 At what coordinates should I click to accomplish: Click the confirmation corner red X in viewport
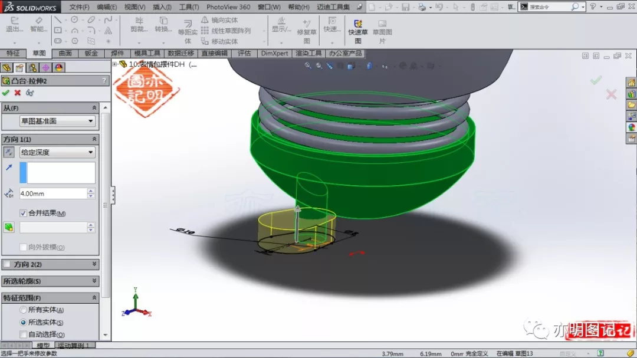(612, 95)
